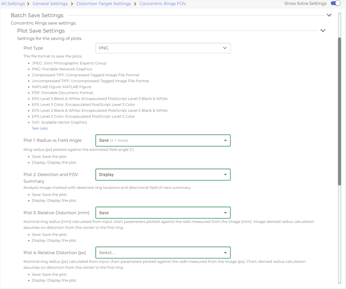Click the vertical scrollbar thumb

(339, 111)
